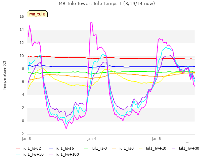215x161 pixels.
Task: Click the purple Tul1_Tw+30 legend swatch
Action: coord(173,149)
